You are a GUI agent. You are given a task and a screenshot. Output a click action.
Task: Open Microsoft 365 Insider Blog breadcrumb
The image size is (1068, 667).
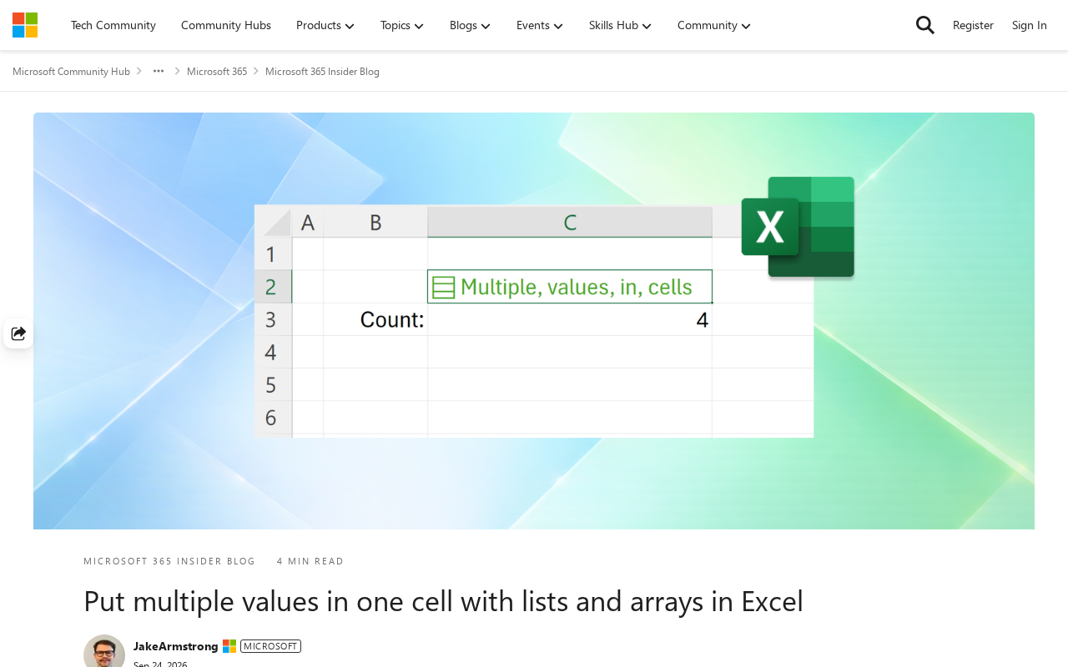(322, 72)
